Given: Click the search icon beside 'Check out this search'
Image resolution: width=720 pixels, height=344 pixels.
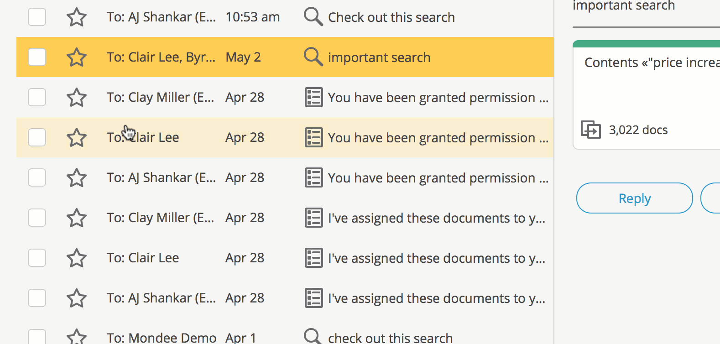Looking at the screenshot, I should pos(313,17).
